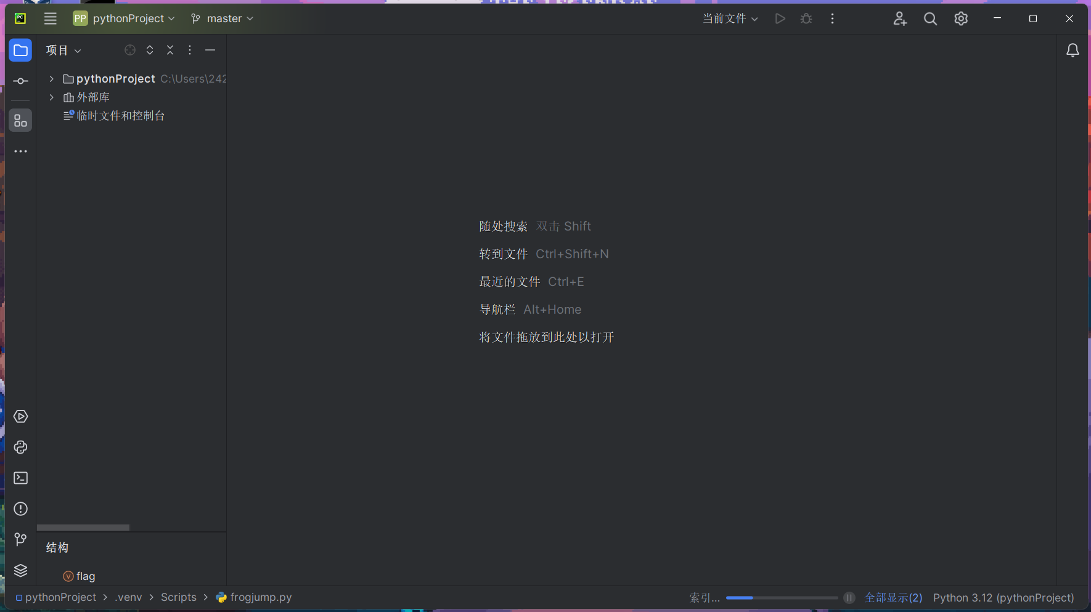Open the pythonProject project dropdown
1091x612 pixels.
pyautogui.click(x=124, y=18)
